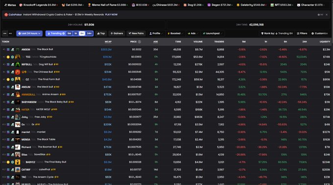Click the WIFBULL token avatar icon
The image size is (333, 185).
18,64
